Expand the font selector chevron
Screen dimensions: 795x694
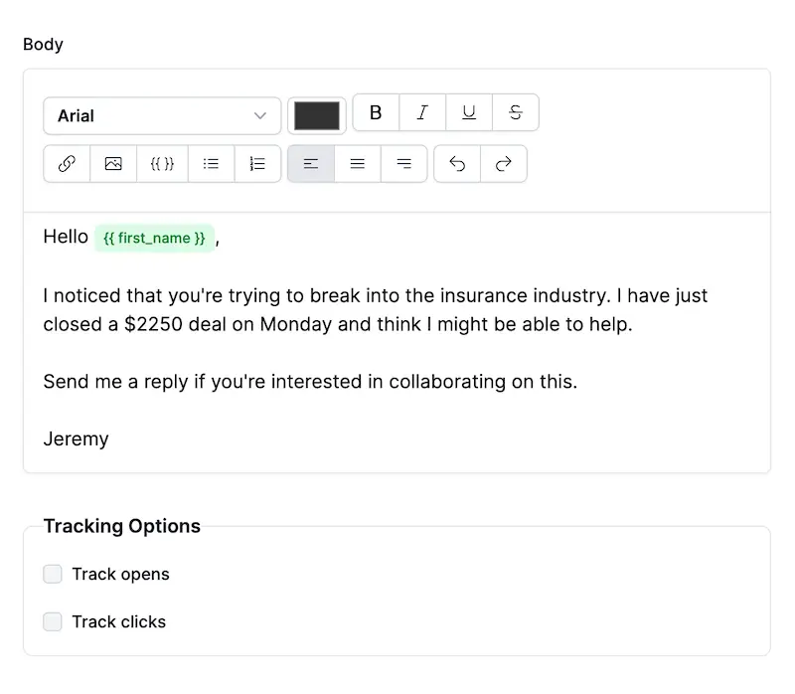[261, 115]
